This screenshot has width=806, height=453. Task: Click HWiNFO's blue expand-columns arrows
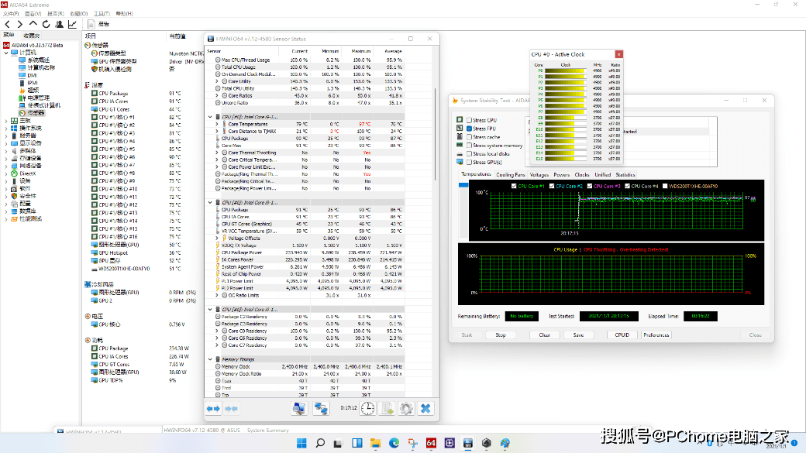pyautogui.click(x=213, y=409)
